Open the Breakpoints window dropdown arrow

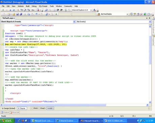coord(40,10)
